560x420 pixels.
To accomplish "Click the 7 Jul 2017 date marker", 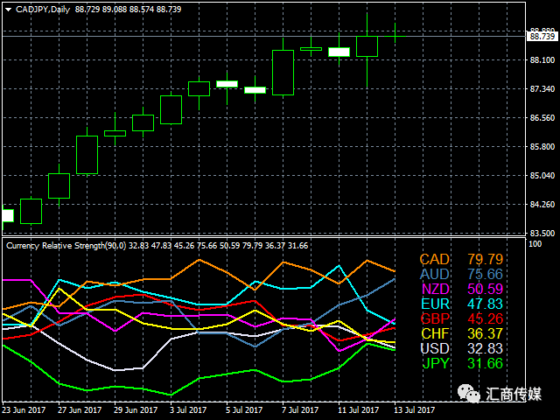I will point(300,410).
